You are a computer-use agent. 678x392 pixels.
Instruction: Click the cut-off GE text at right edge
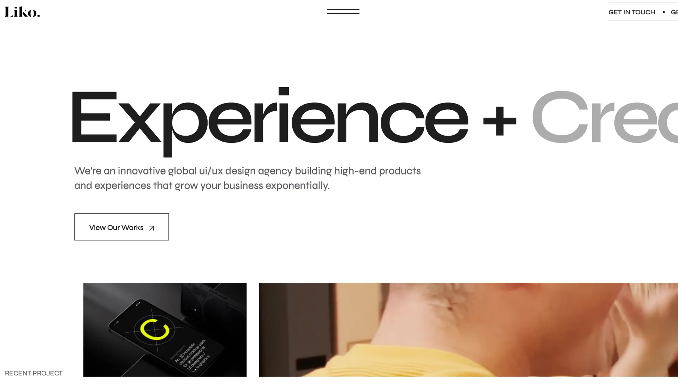pos(674,12)
